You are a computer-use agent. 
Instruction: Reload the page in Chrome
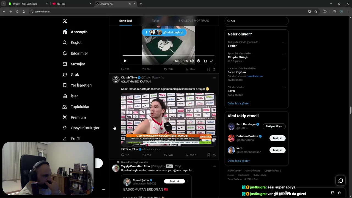(x=17, y=12)
